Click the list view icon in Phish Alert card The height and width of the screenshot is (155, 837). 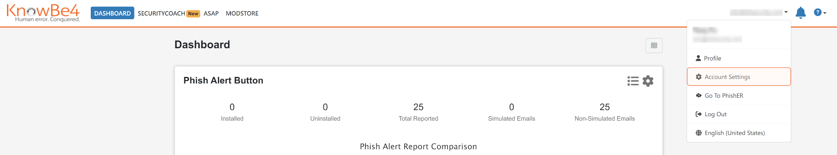click(633, 81)
